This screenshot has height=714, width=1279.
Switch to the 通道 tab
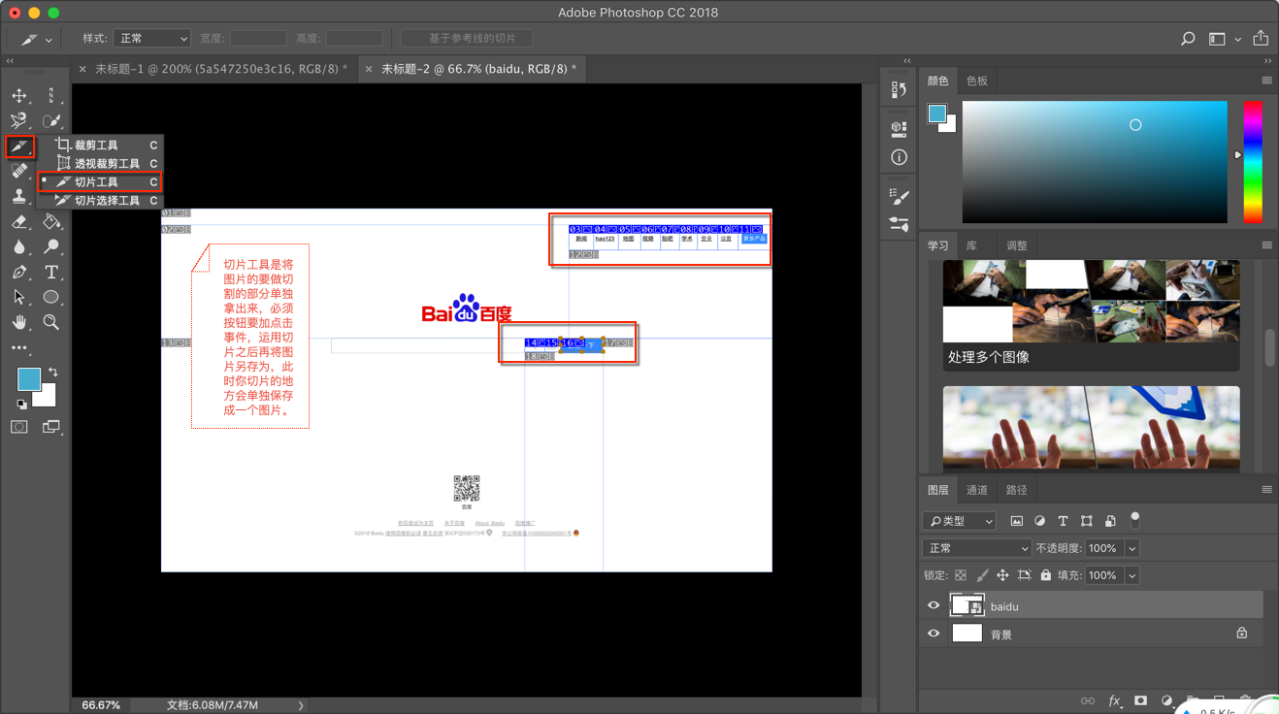click(976, 490)
